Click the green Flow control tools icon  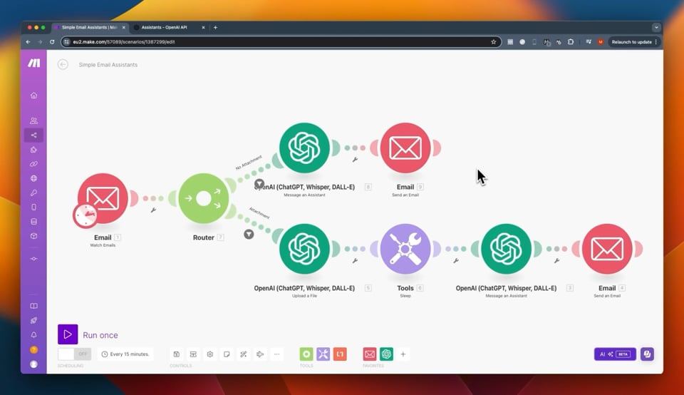[x=306, y=354]
